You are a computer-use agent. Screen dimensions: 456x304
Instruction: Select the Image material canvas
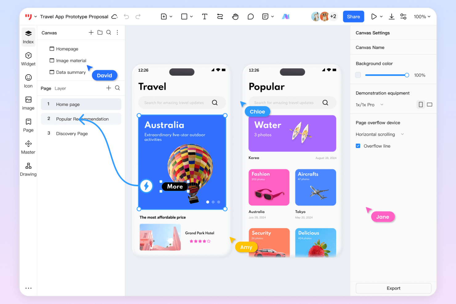coord(68,61)
